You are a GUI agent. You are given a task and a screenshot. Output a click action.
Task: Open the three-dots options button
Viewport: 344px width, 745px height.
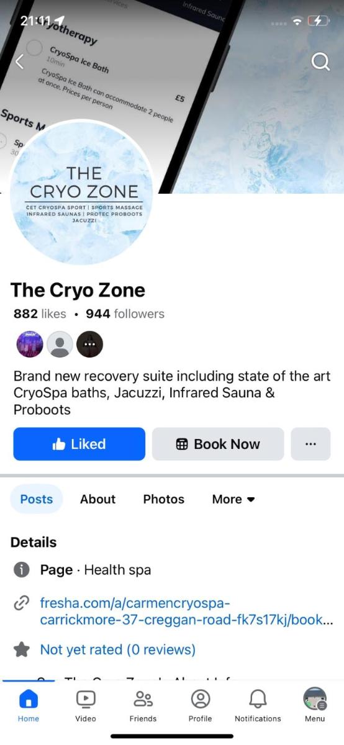tap(310, 444)
